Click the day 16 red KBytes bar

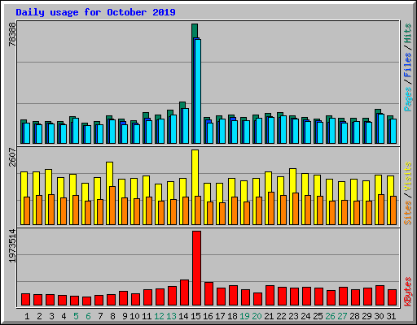tap(208, 294)
